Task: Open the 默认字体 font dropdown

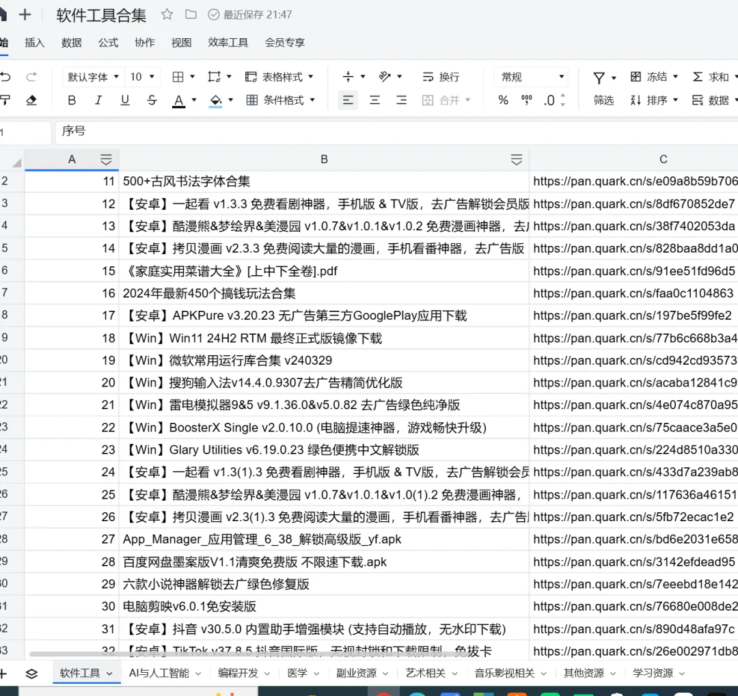Action: [x=93, y=76]
